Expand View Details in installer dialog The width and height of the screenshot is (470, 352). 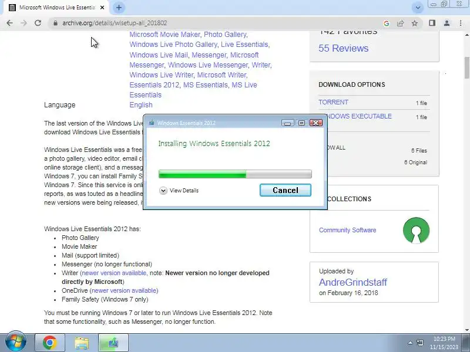click(179, 190)
